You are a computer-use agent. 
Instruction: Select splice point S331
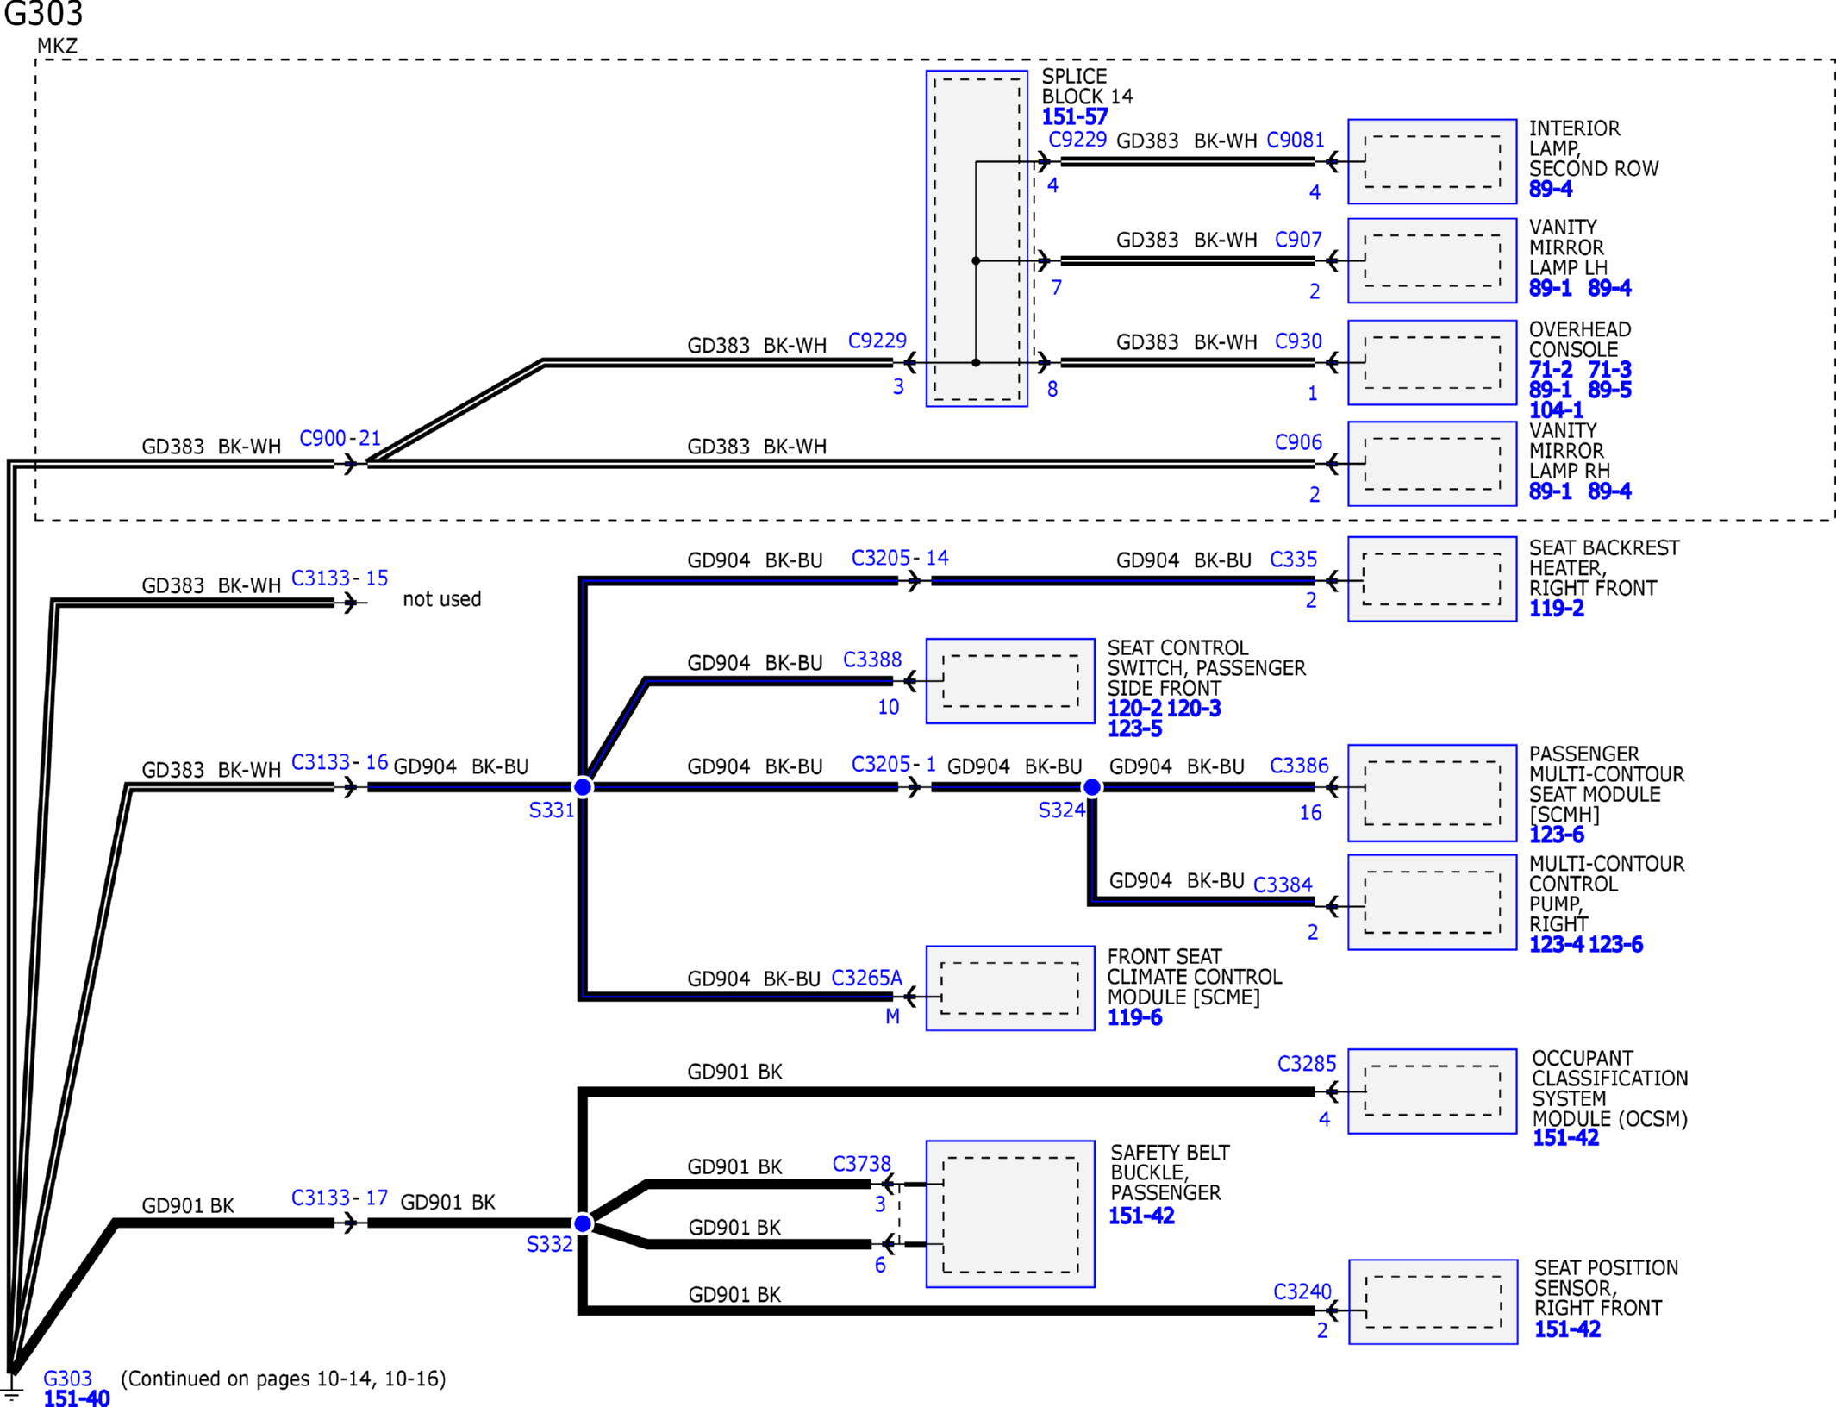(x=583, y=786)
